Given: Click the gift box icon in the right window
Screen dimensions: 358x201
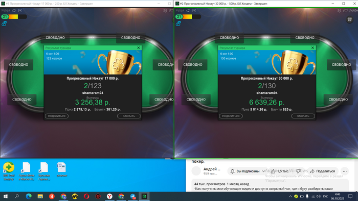Looking at the screenshot, I should click(x=349, y=19).
